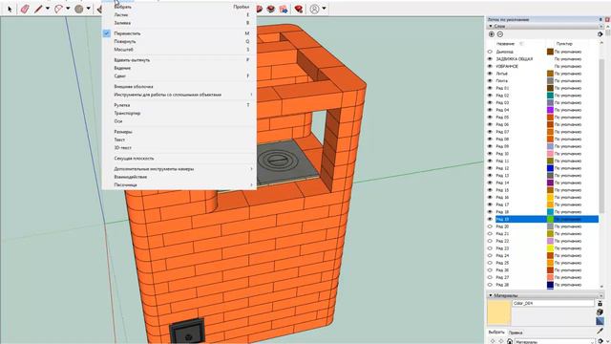This screenshot has width=611, height=344.
Task: Click the Название column header
Action: pyautogui.click(x=506, y=44)
